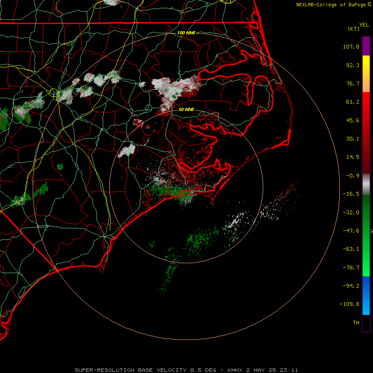
Task: Click the -63.1 scale label
Action: point(351,249)
